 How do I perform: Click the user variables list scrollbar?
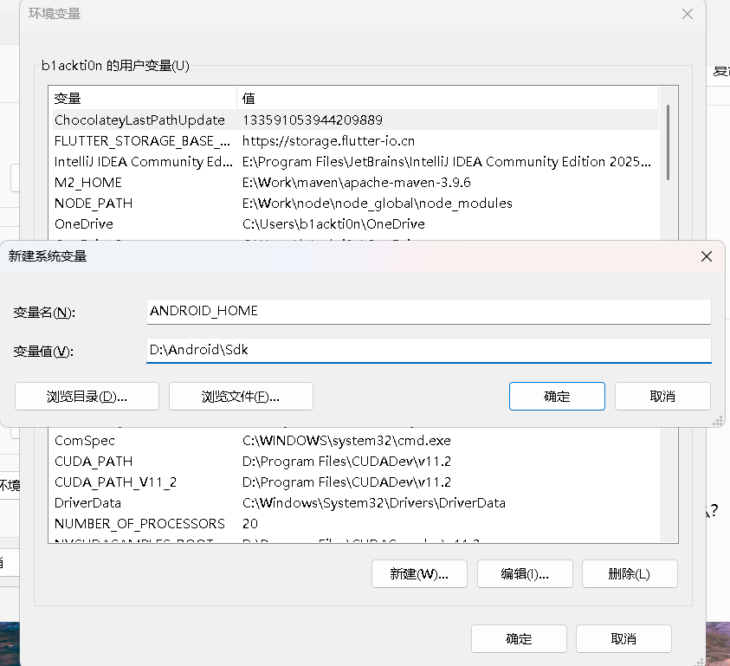point(668,143)
